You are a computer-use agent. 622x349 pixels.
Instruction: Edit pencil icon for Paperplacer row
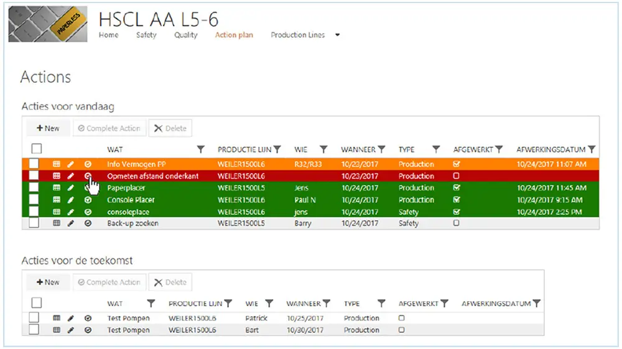71,188
